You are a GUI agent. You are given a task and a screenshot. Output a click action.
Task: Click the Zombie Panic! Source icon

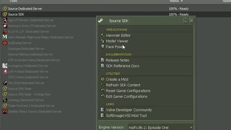5,112
